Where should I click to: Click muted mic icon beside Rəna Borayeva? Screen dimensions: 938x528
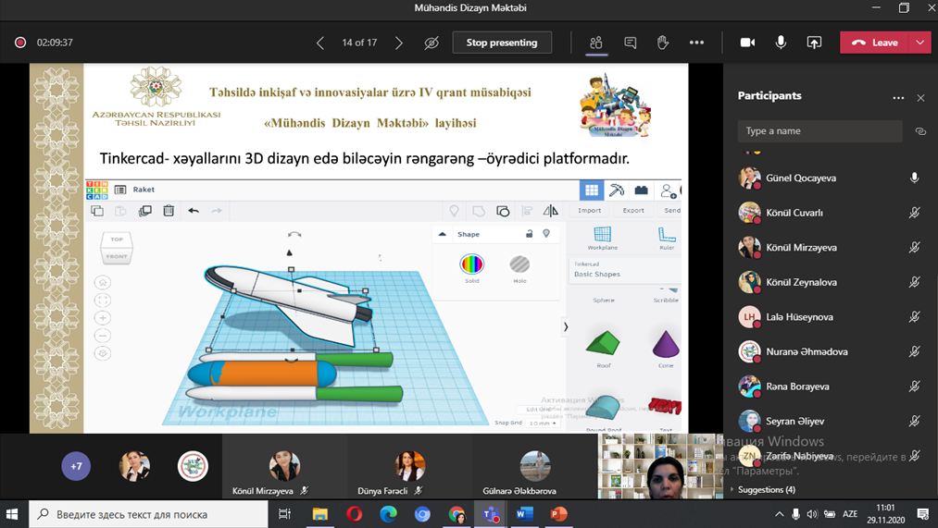click(x=914, y=387)
